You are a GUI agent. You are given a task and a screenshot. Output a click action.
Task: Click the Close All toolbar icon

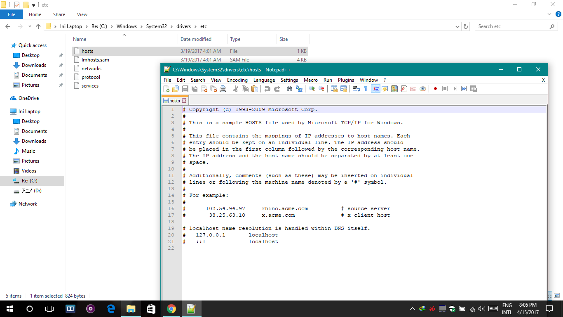click(x=213, y=89)
